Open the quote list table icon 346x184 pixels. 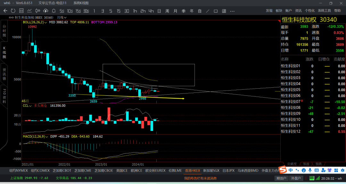21,11
